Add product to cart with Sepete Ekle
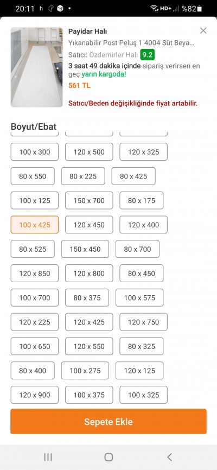217x470 pixels. pos(108,422)
